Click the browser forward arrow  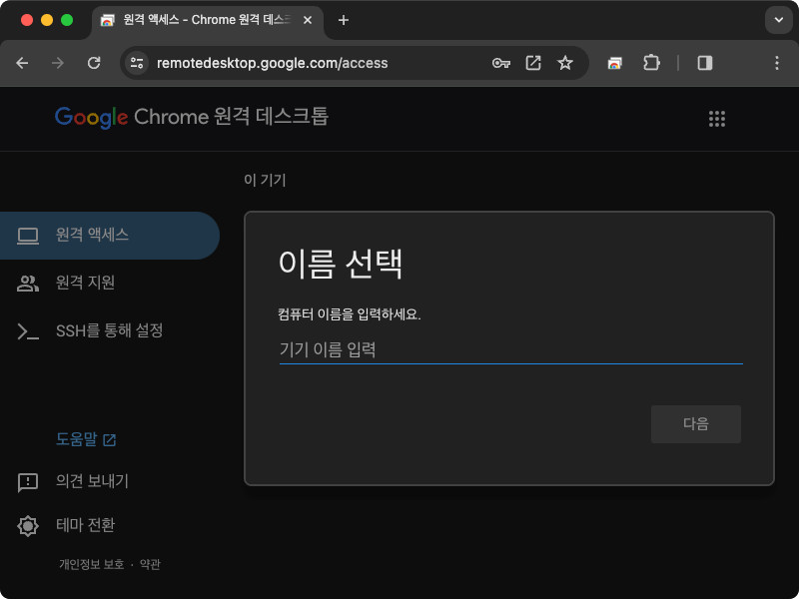pyautogui.click(x=58, y=63)
